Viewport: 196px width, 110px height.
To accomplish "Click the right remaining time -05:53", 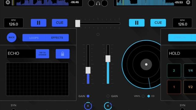I will pyautogui.click(x=179, y=2).
